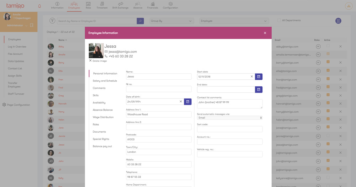Screen dimensions: 356x187
Task: Click the search magnifier button
Action: pos(140,21)
